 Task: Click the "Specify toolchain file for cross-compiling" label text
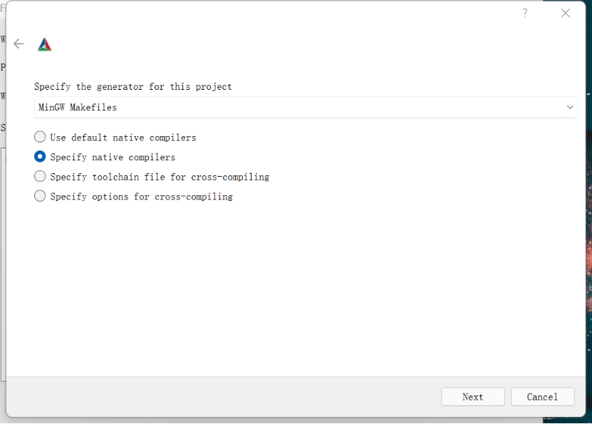point(160,177)
